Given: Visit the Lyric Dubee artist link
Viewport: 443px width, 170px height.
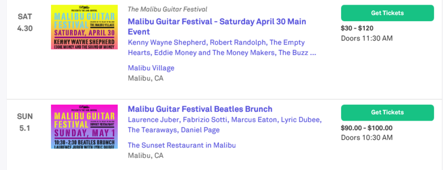Looking at the screenshot, I should 300,120.
